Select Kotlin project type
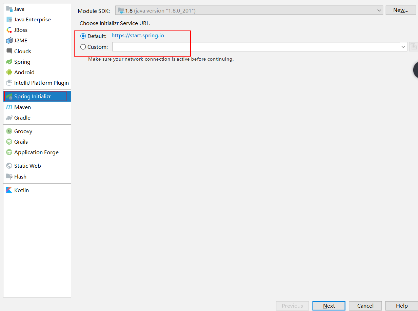Screen dimensions: 418x311 point(37,190)
